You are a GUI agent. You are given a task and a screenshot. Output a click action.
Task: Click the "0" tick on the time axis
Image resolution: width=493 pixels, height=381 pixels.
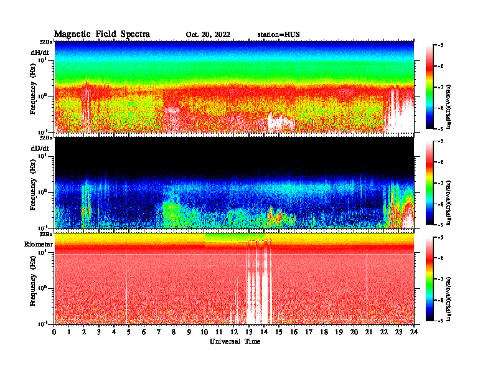[x=54, y=332]
